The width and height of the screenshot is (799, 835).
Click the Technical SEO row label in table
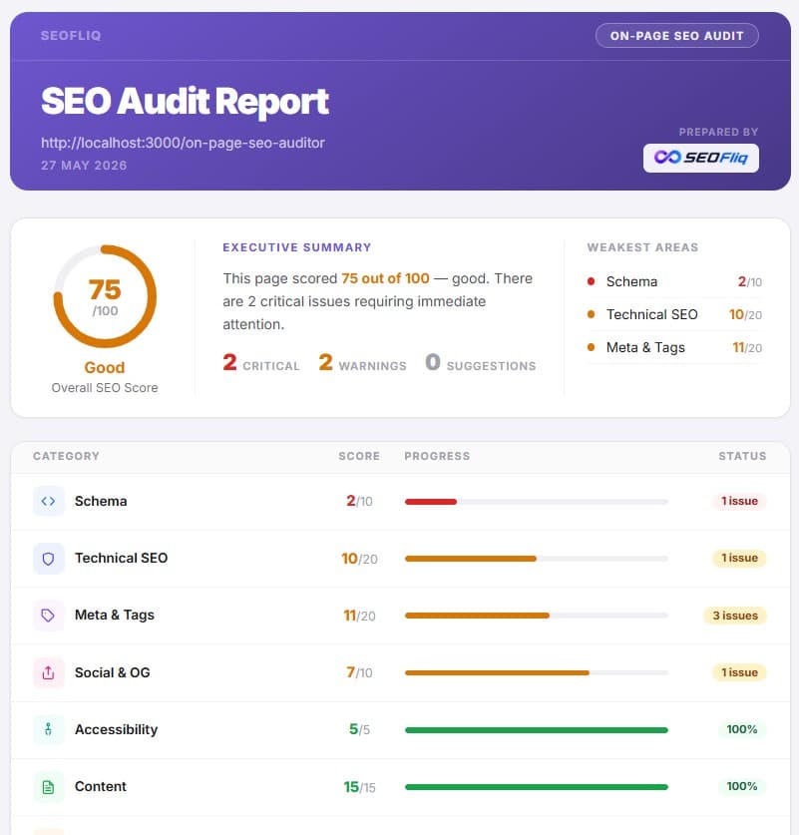(x=122, y=558)
